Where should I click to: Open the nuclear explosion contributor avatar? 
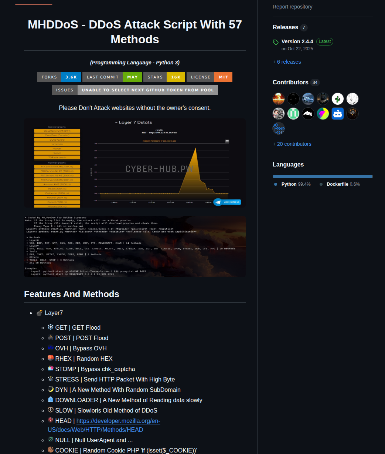click(279, 99)
